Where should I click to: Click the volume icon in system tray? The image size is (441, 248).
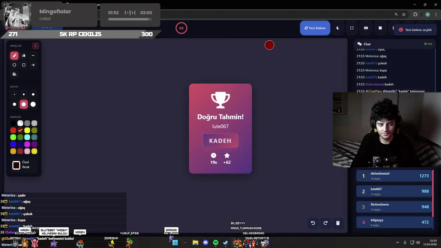pos(418,243)
